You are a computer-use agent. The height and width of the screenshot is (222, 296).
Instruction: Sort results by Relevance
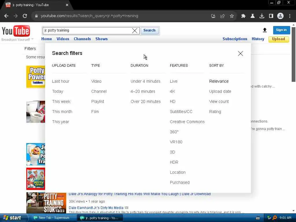click(219, 81)
